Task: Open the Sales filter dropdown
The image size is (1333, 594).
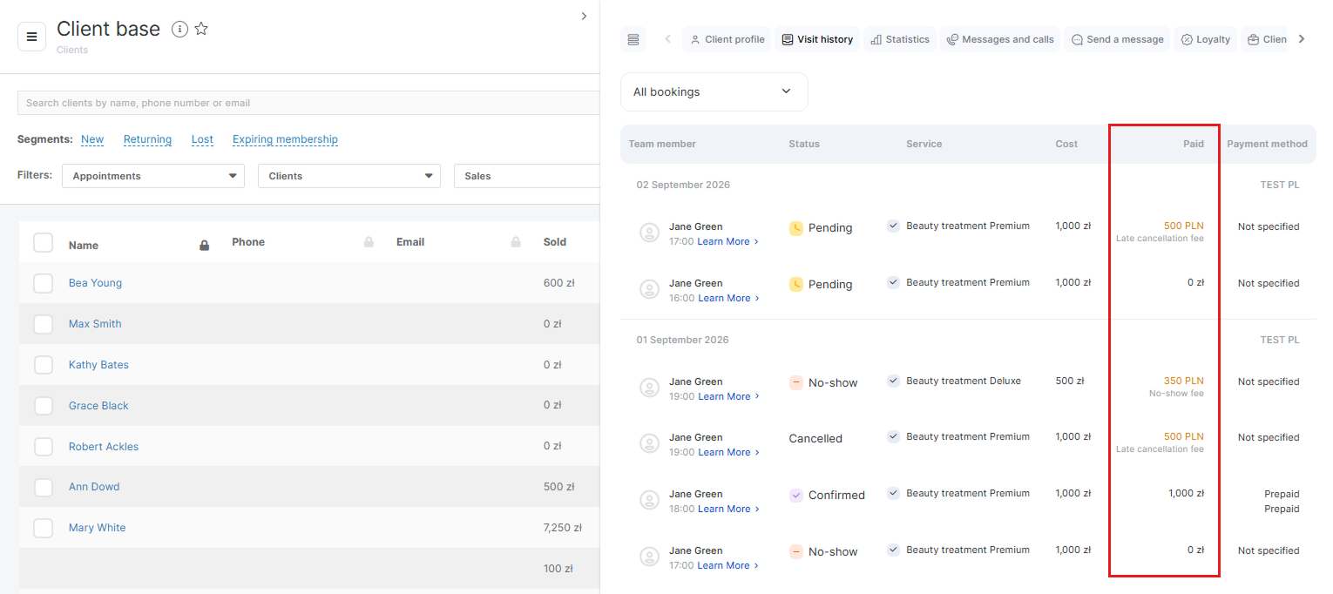Action: pos(527,176)
